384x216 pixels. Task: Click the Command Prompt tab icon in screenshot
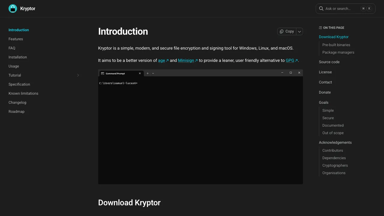click(x=103, y=73)
